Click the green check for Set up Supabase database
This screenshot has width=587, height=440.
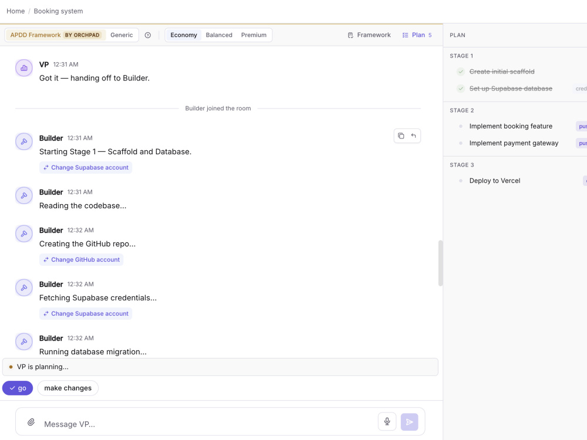pyautogui.click(x=461, y=89)
